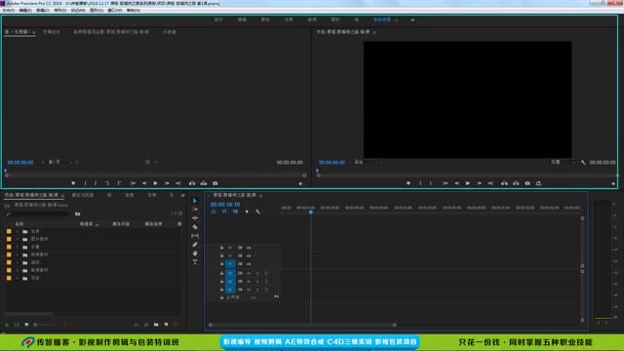Toggle project writable green lock icon
The image size is (624, 351).
(7, 325)
